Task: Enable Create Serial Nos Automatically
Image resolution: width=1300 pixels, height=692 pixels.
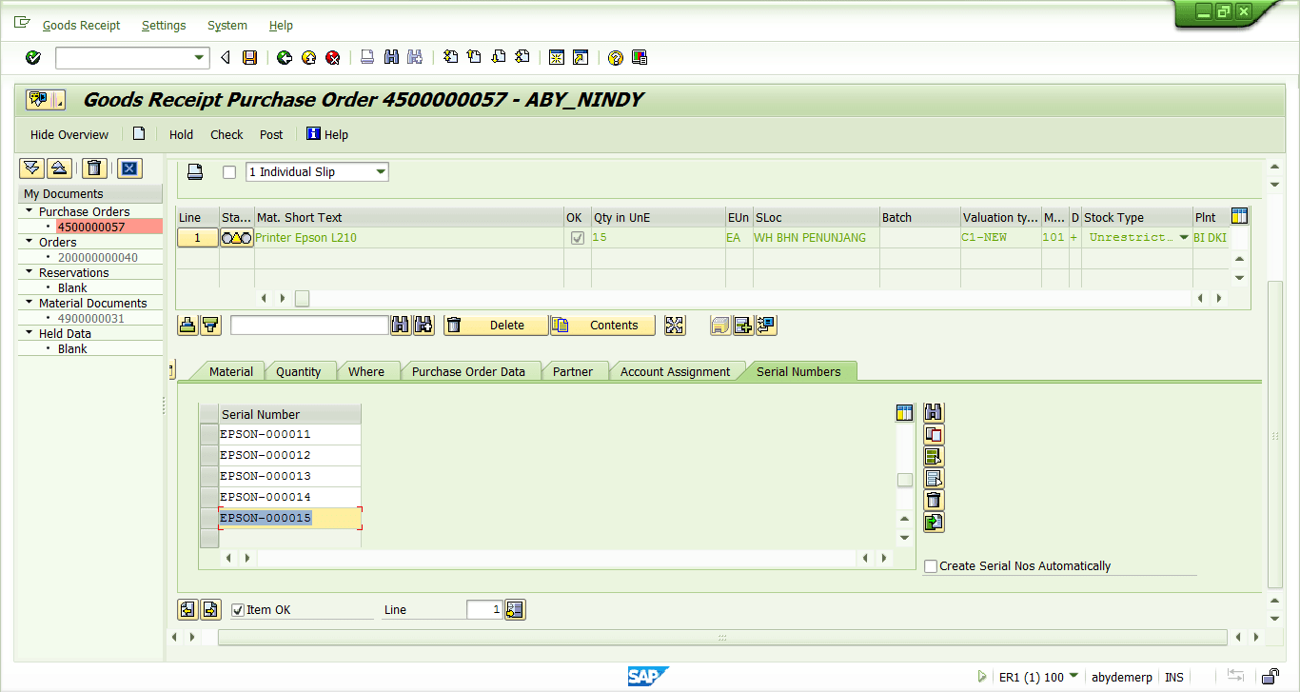Action: point(931,566)
